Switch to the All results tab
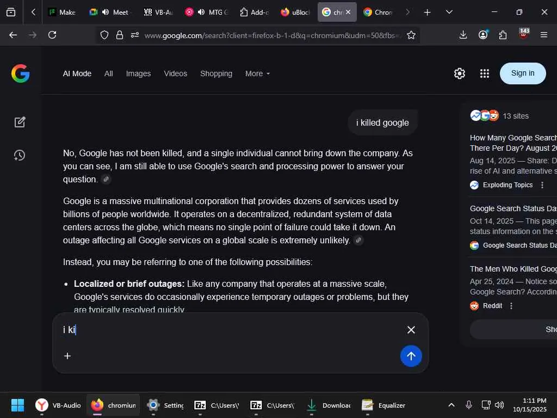 pyautogui.click(x=109, y=73)
